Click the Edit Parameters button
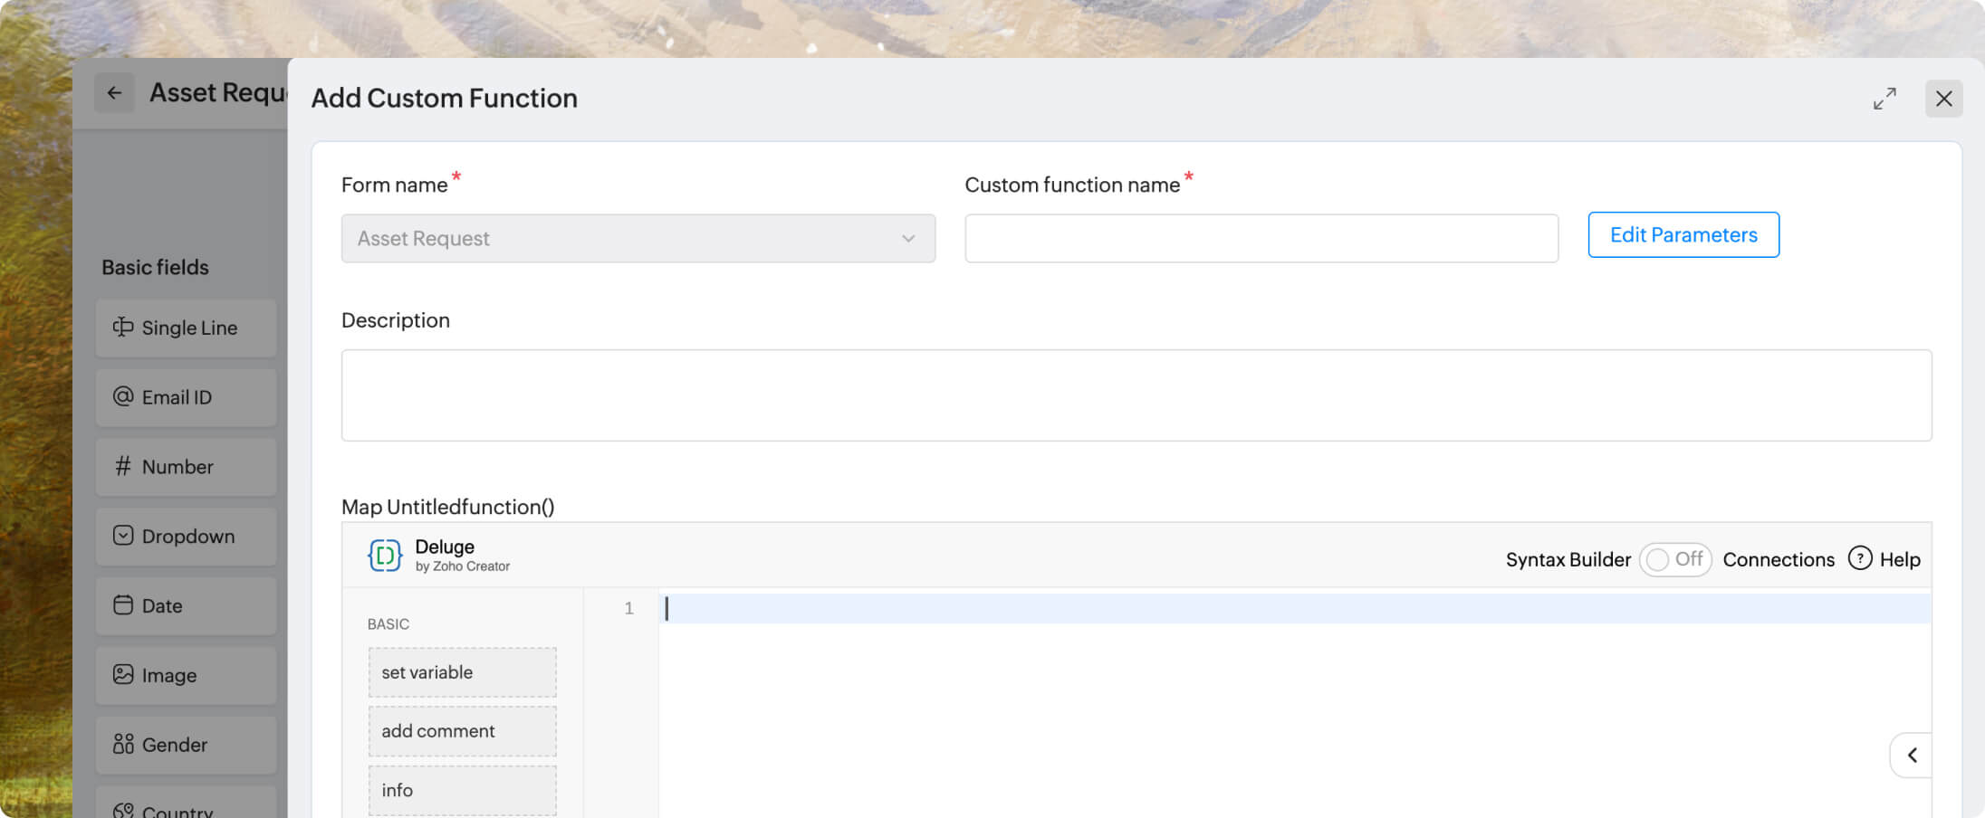The height and width of the screenshot is (818, 1985). pyautogui.click(x=1683, y=235)
